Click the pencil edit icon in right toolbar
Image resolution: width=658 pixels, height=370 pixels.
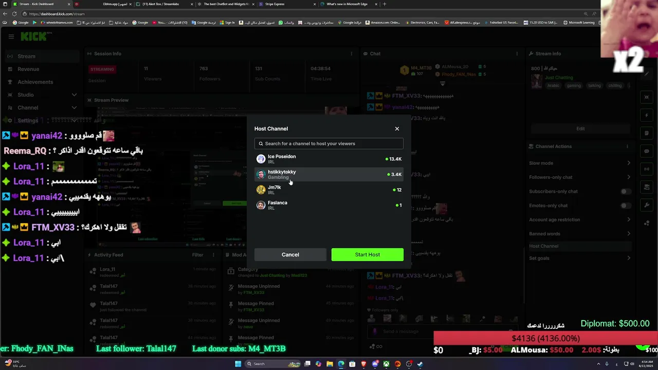[647, 75]
